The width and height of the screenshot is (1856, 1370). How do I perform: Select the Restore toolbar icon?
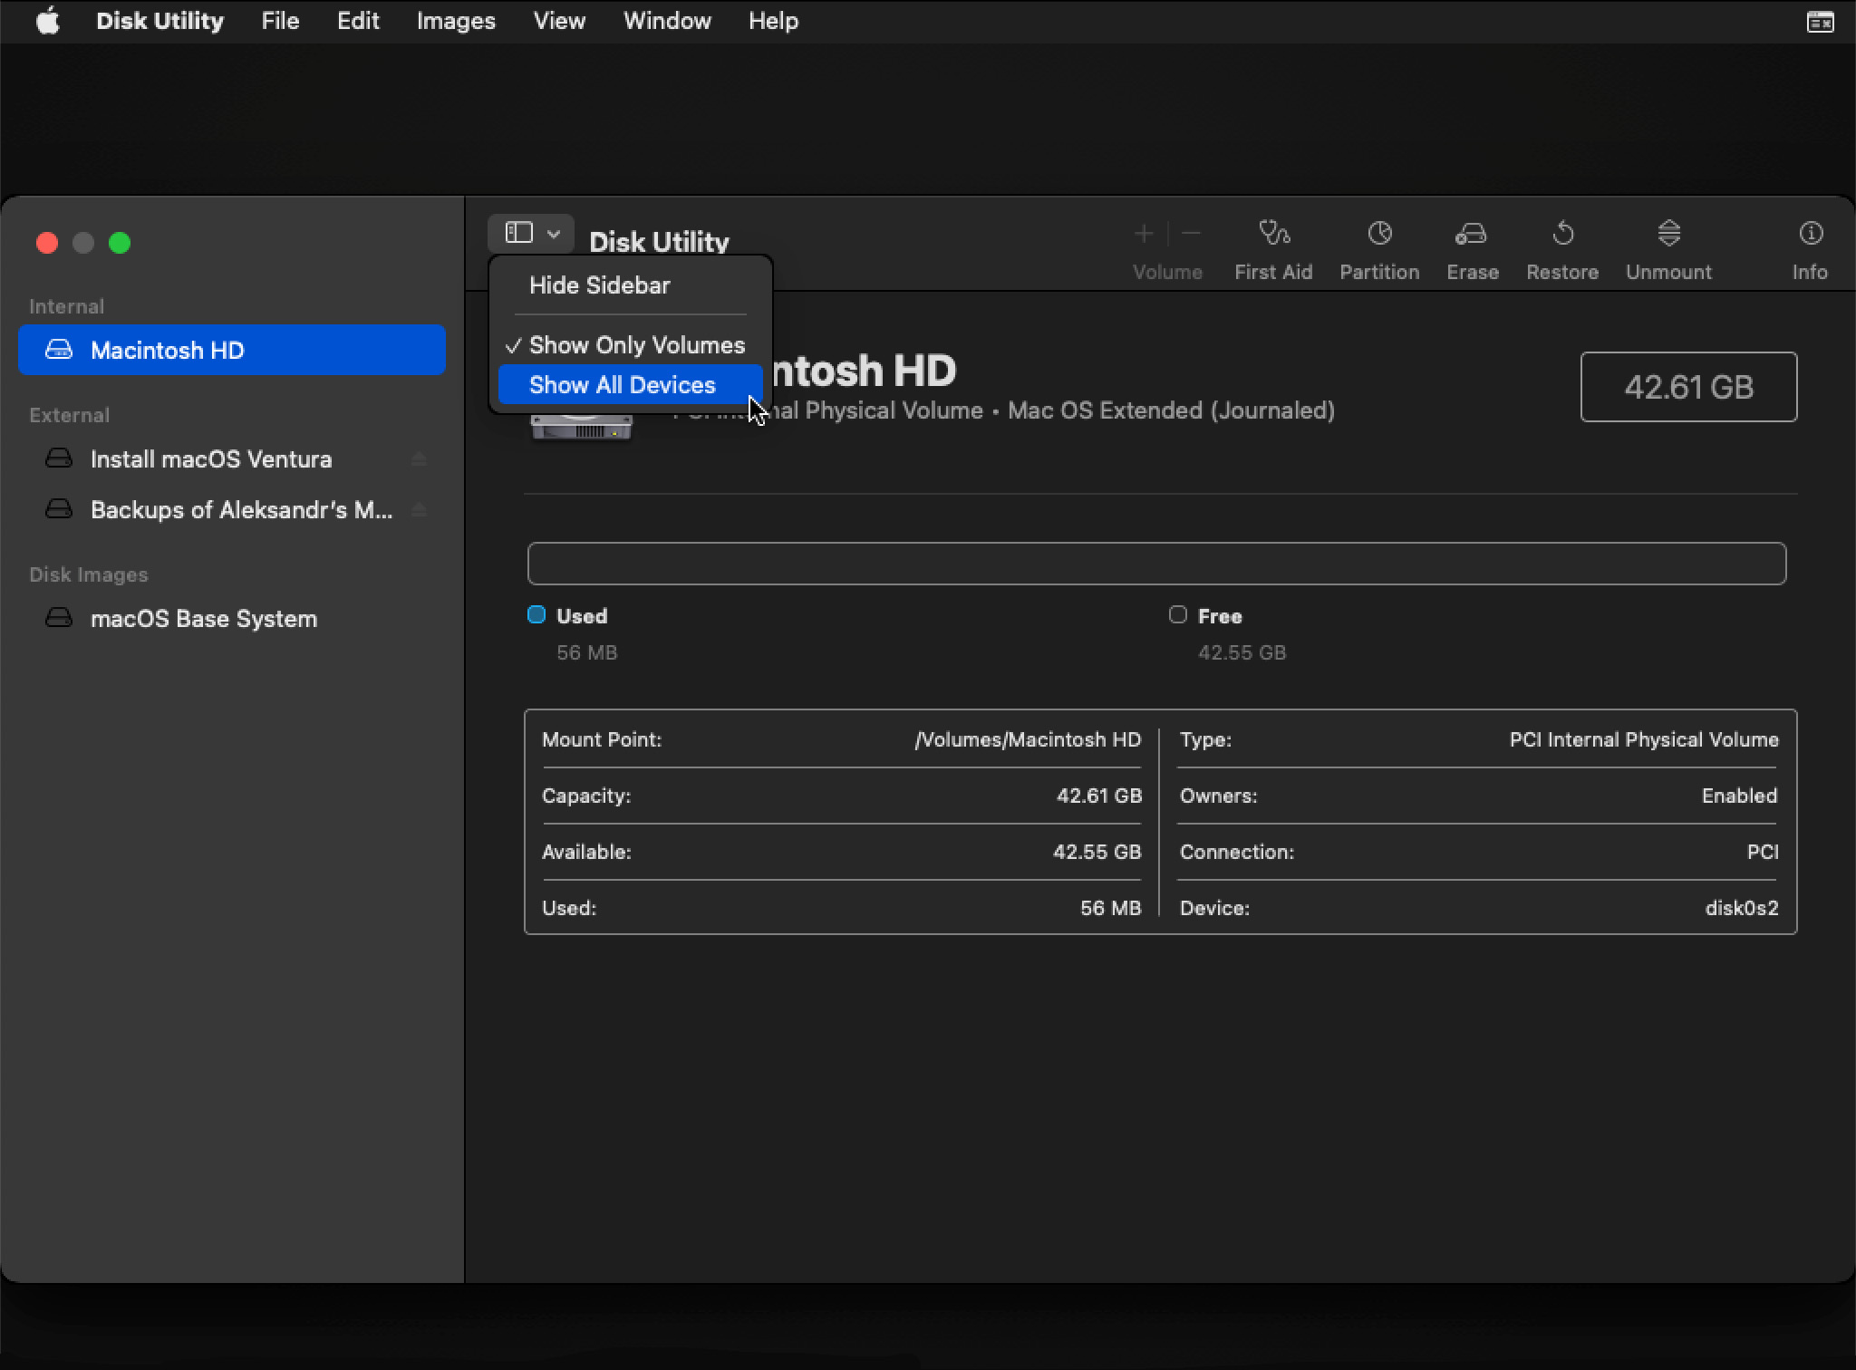click(x=1562, y=234)
